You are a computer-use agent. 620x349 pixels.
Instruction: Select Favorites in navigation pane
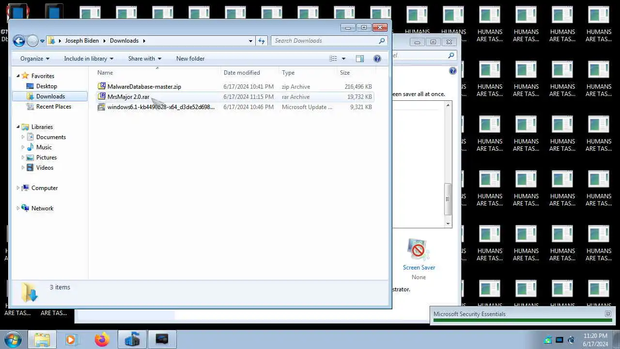point(43,76)
